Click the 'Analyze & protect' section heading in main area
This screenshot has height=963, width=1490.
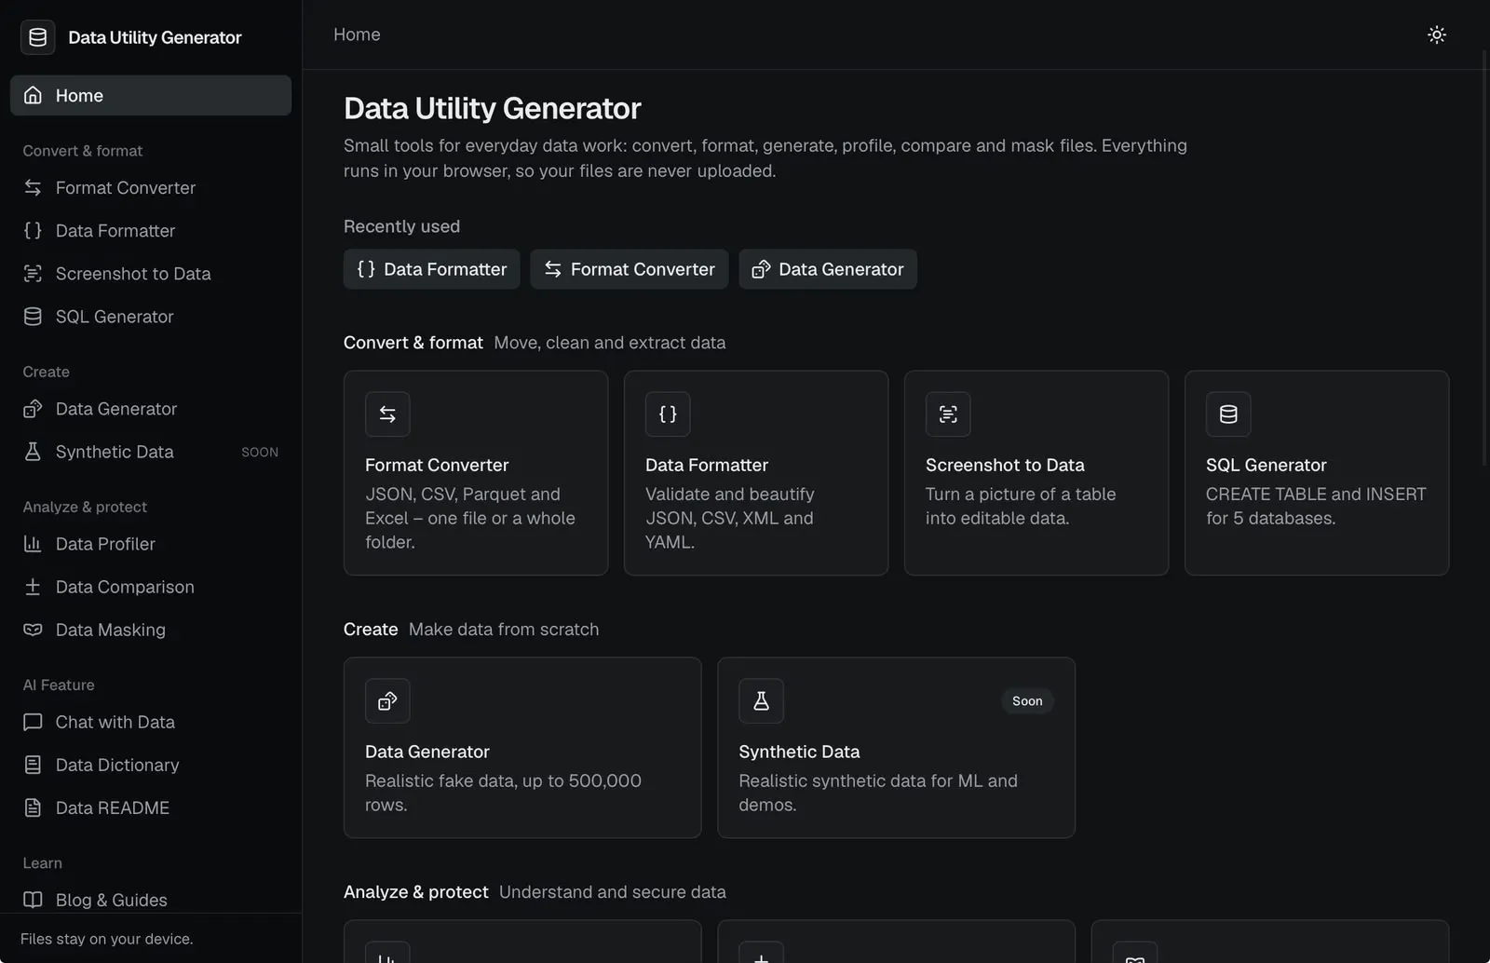416,891
